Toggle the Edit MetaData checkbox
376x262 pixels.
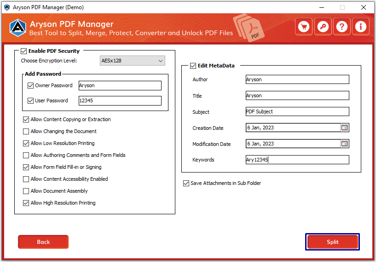pyautogui.click(x=193, y=66)
